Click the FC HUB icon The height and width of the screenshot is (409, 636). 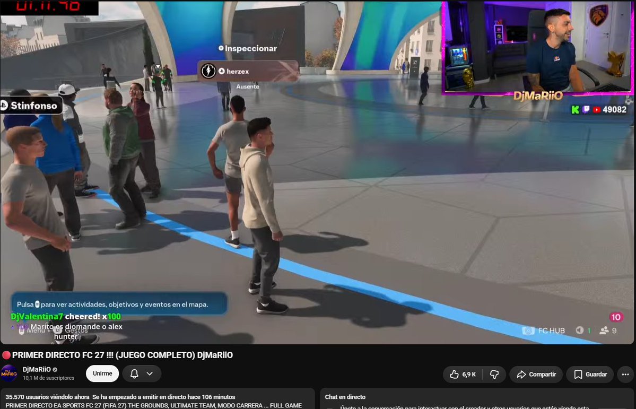[x=528, y=330]
